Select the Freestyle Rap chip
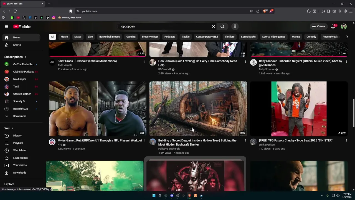The width and height of the screenshot is (355, 200). tap(150, 37)
